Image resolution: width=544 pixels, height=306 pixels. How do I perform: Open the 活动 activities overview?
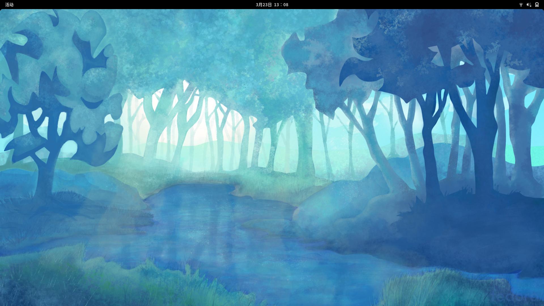point(9,5)
